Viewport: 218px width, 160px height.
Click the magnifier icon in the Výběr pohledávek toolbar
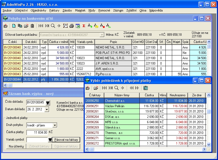pyautogui.click(x=116, y=88)
